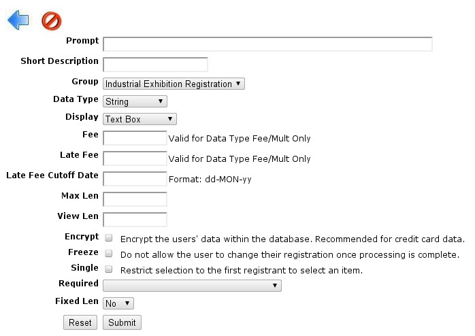Select the Fee input box
Screen dimensions: 475x336
135,138
